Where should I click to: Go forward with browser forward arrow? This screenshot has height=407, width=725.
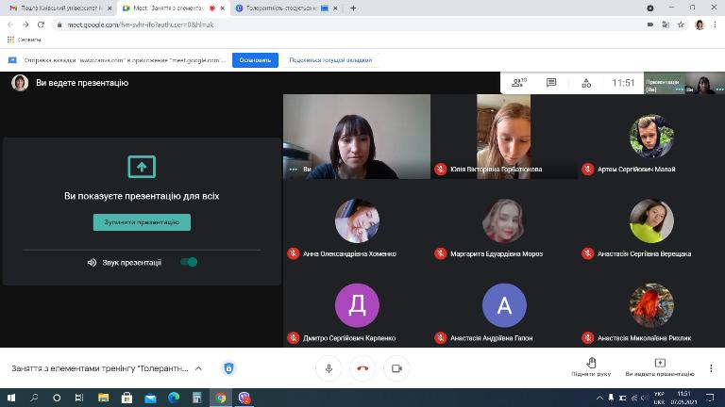point(25,24)
